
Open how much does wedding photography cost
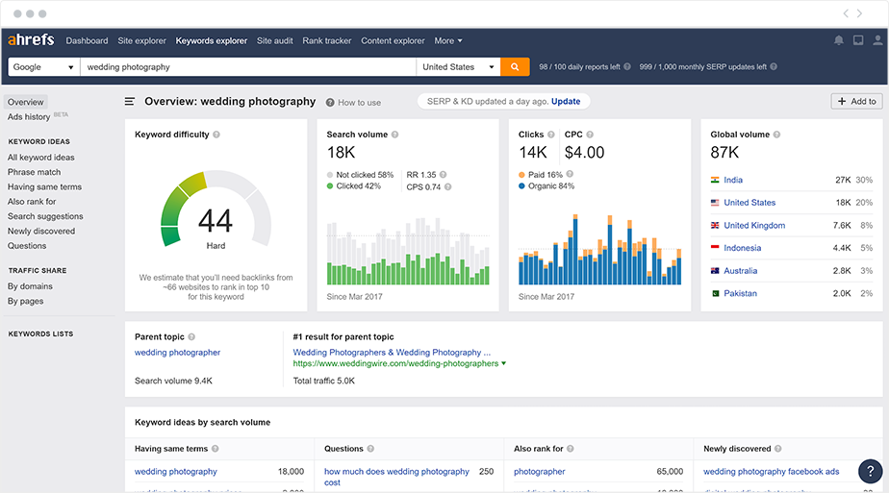tap(396, 477)
